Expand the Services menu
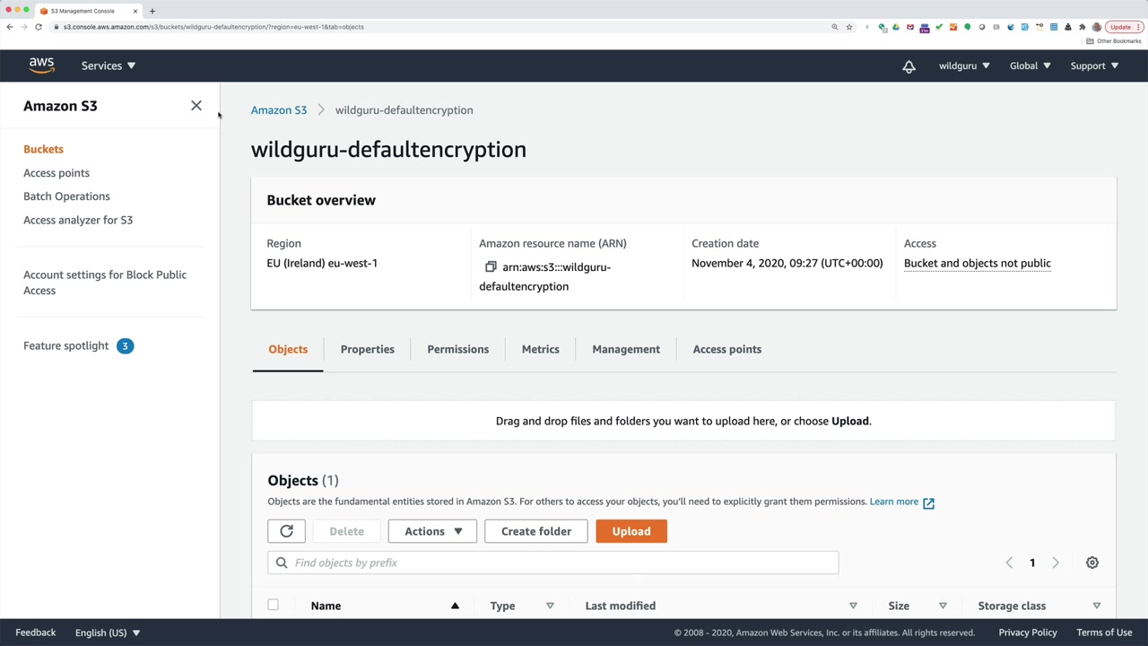Viewport: 1148px width, 646px height. 109,65
